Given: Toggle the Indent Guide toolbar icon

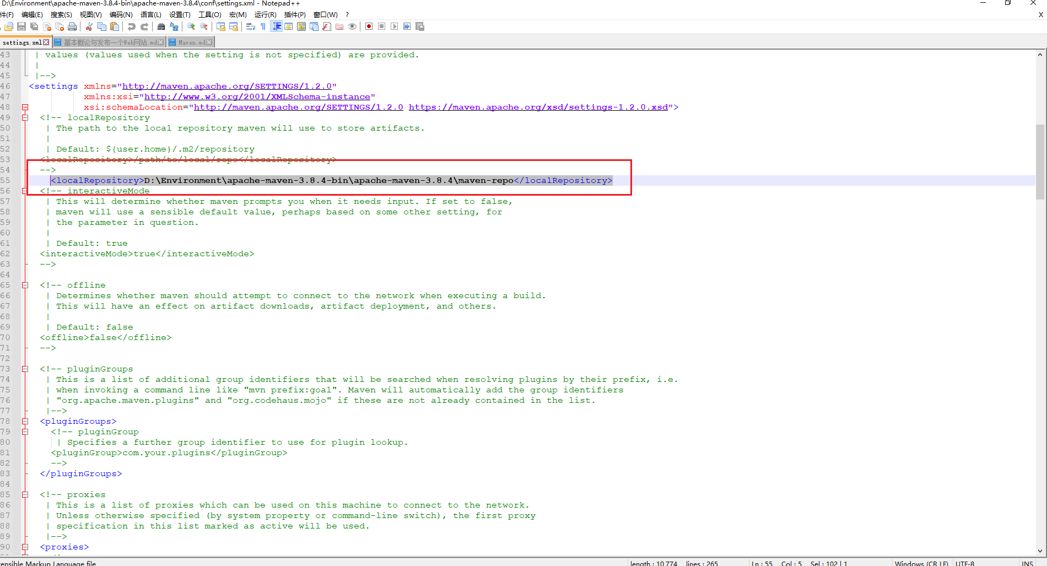Looking at the screenshot, I should coord(277,26).
